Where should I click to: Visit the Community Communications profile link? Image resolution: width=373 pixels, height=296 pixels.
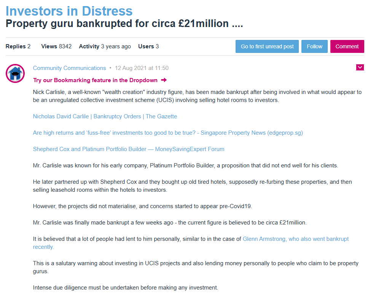69,68
